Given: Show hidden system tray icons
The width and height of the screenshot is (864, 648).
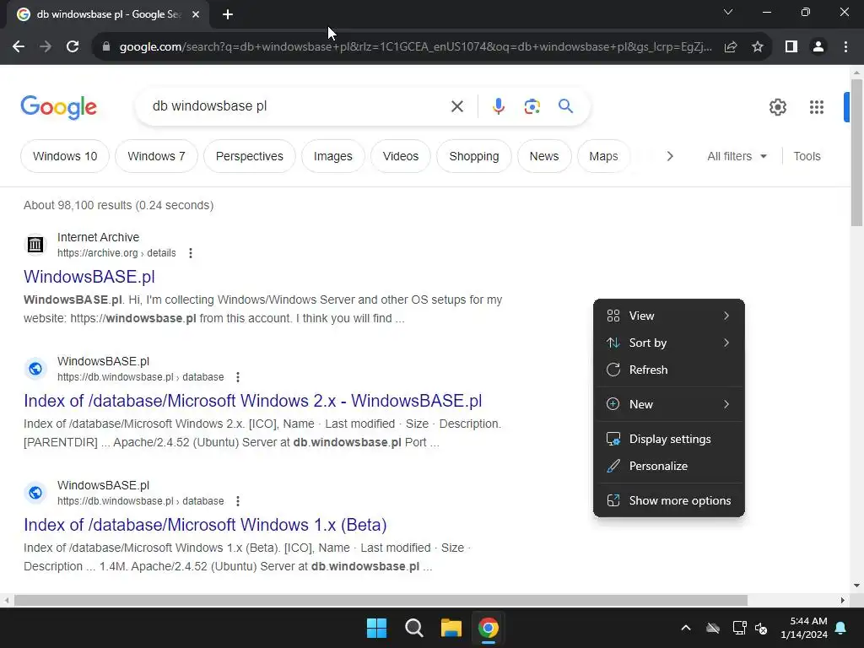Looking at the screenshot, I should pyautogui.click(x=685, y=628).
